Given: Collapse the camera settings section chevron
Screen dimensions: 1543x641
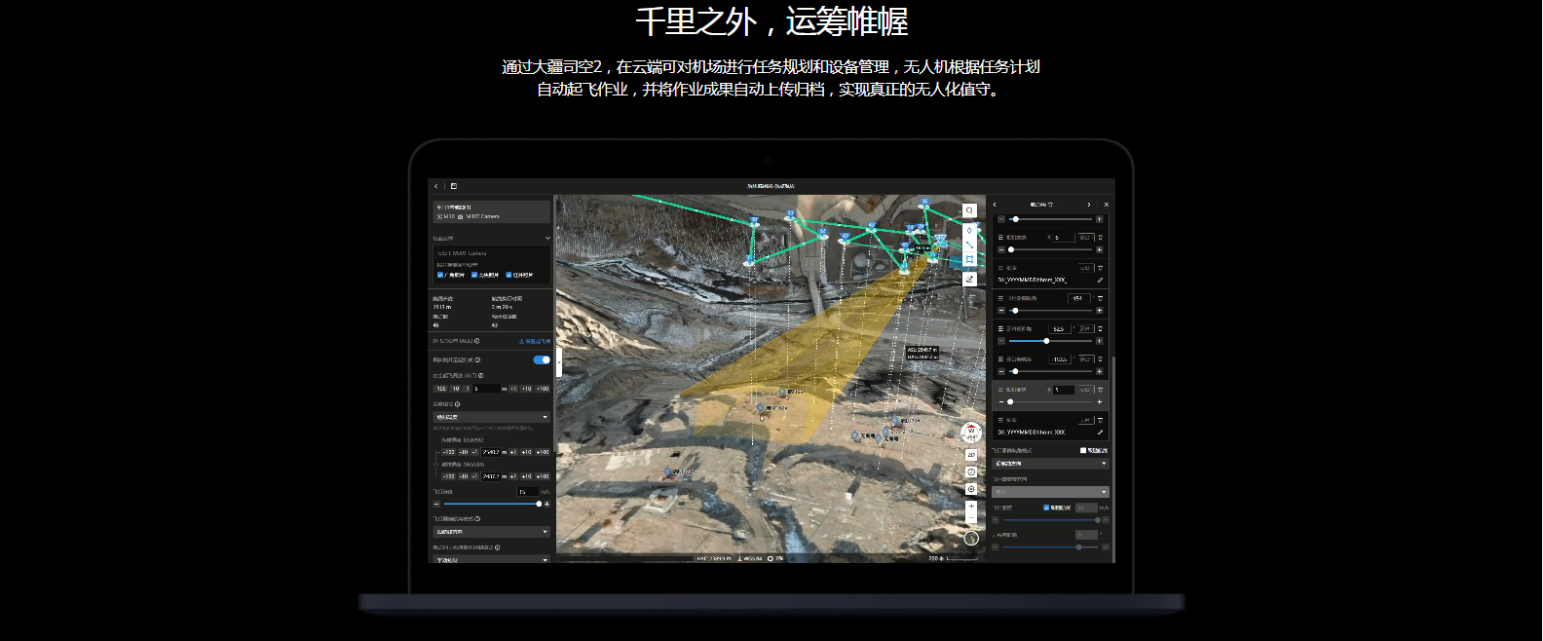Looking at the screenshot, I should (x=547, y=238).
